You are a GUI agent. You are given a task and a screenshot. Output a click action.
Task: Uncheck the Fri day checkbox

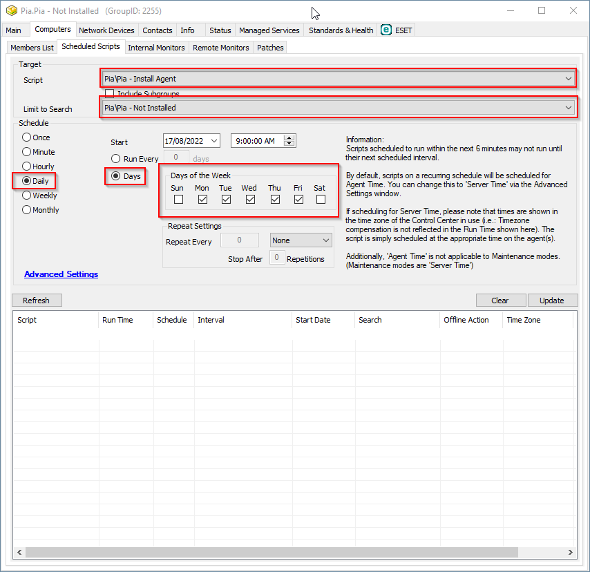[x=298, y=199]
